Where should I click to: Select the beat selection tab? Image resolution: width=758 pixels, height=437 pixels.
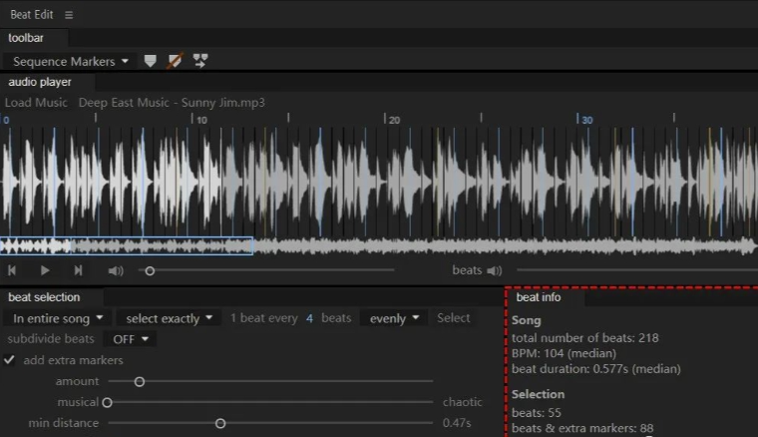tap(44, 297)
